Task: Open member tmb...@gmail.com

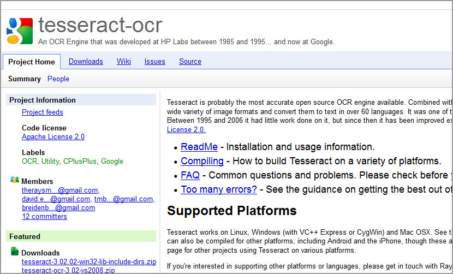Action: (x=124, y=199)
